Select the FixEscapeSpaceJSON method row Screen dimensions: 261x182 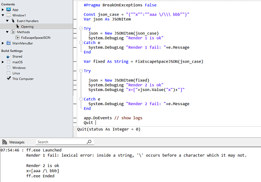[36, 38]
